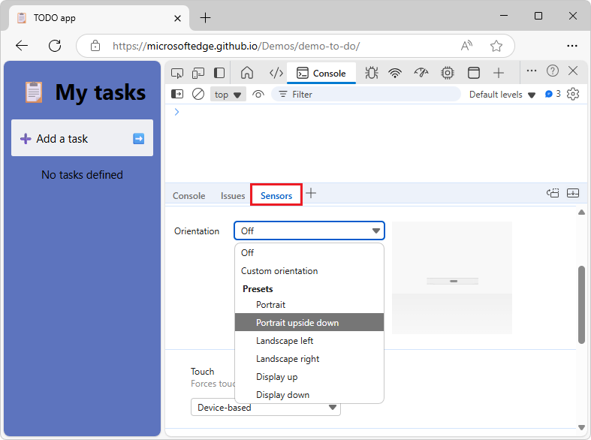Add page to favorites star icon
This screenshot has width=591, height=440.
pyautogui.click(x=496, y=46)
